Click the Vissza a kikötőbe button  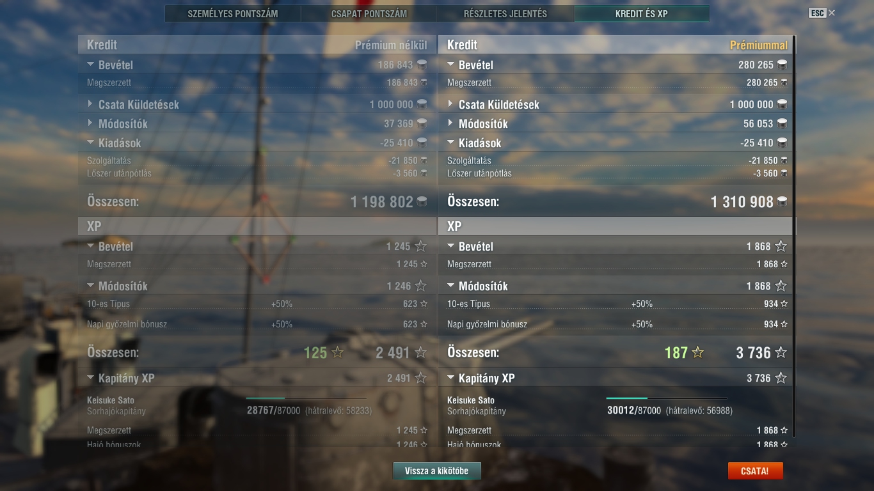point(437,471)
